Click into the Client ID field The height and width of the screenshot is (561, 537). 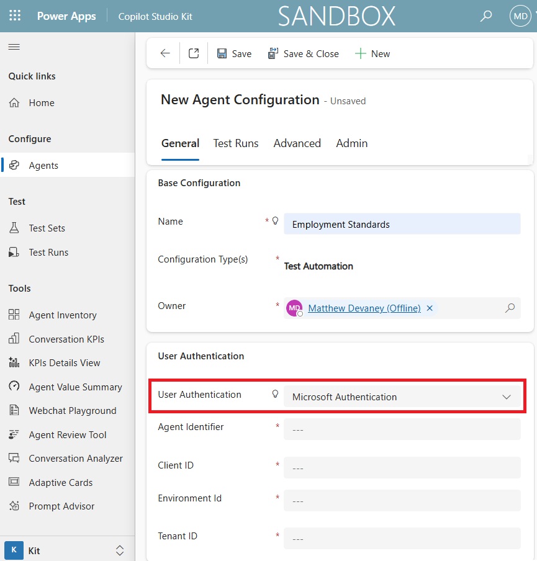click(402, 468)
